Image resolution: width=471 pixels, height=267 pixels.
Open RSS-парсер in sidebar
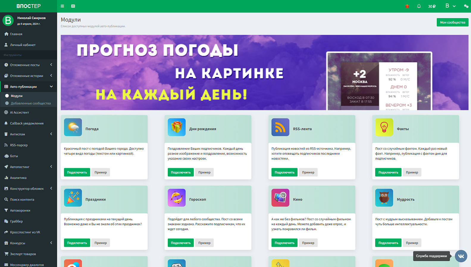click(29, 145)
